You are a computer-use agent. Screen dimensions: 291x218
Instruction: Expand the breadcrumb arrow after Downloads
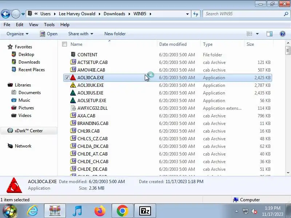click(x=129, y=14)
